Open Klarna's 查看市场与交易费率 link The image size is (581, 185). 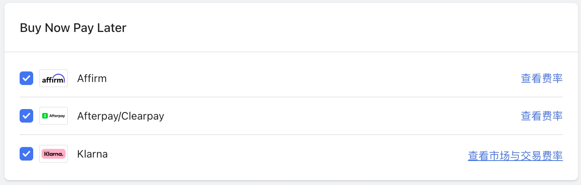tap(515, 155)
